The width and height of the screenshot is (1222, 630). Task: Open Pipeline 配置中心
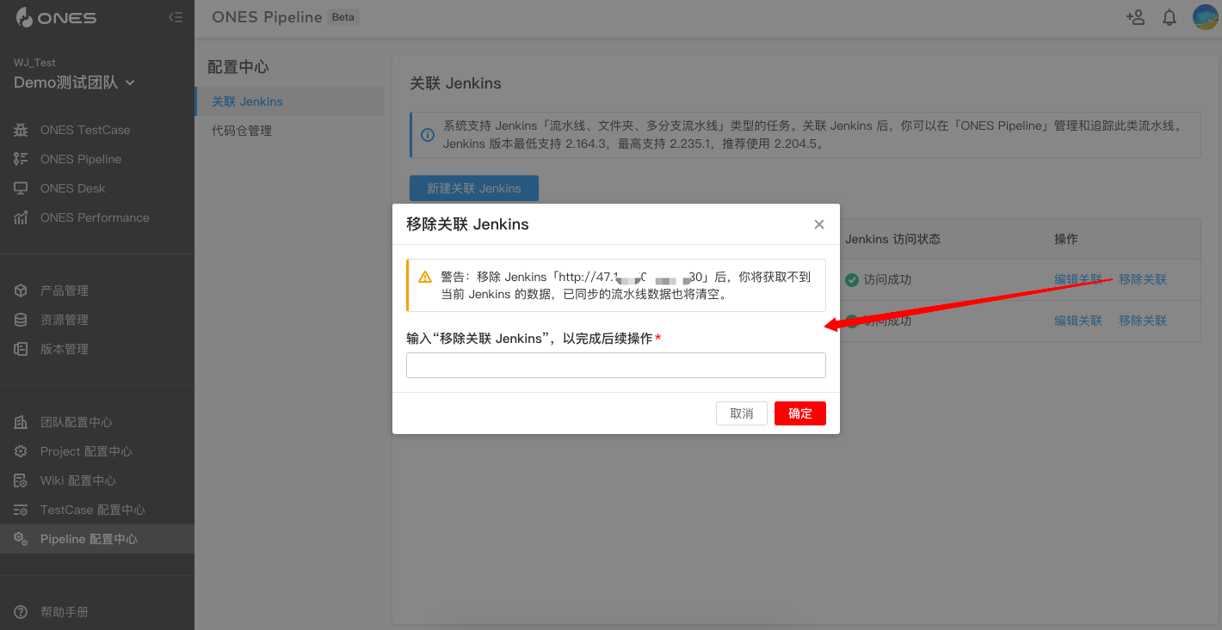point(89,539)
